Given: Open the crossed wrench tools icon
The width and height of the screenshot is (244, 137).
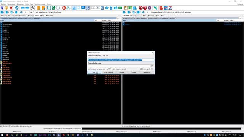Looking at the screenshot, I should [33, 8].
